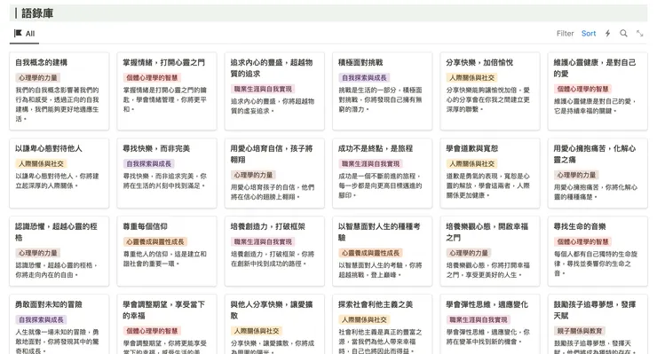Open card 追求內心的豐盛，超越物質的追求

[x=274, y=90]
